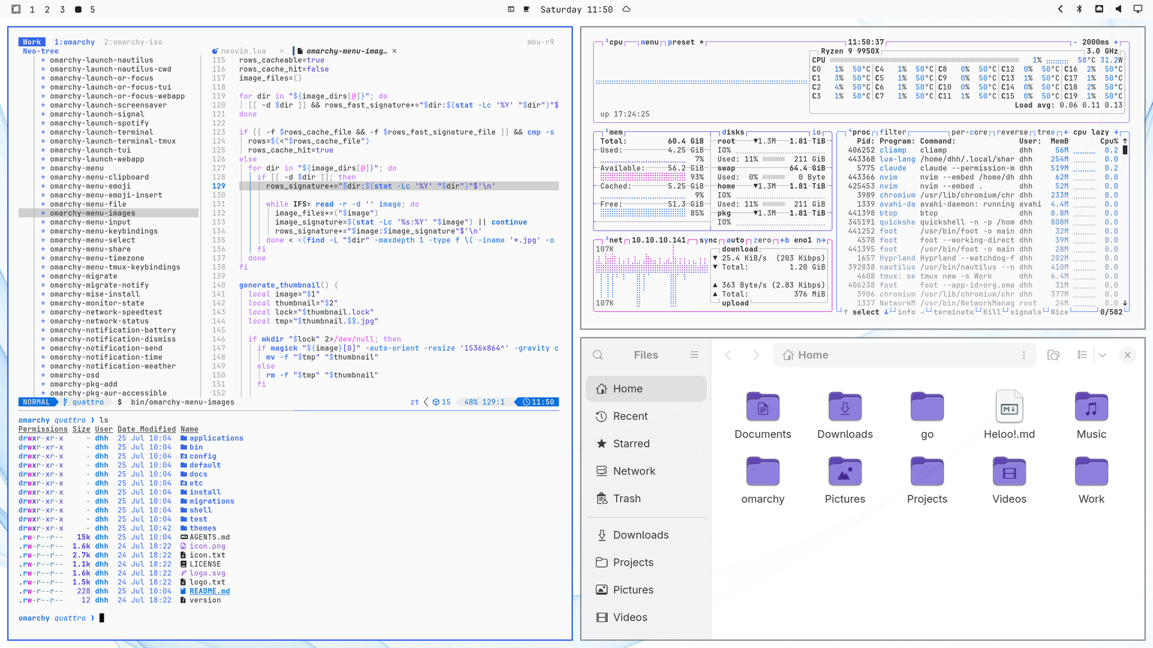
Task: Expand the tray with the left chevron
Action: [x=1060, y=9]
